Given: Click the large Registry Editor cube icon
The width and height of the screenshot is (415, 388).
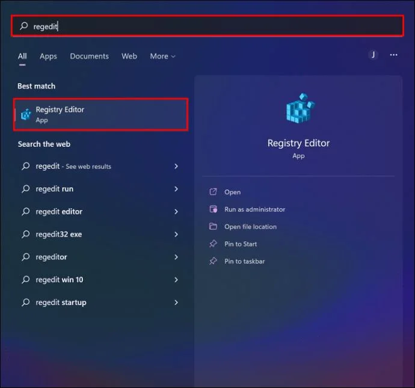Looking at the screenshot, I should [x=300, y=108].
